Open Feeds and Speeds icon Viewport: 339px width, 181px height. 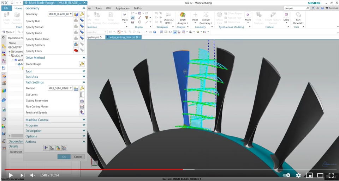point(82,112)
